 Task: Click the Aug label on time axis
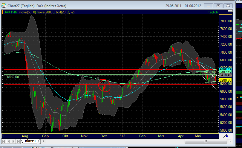25,136
